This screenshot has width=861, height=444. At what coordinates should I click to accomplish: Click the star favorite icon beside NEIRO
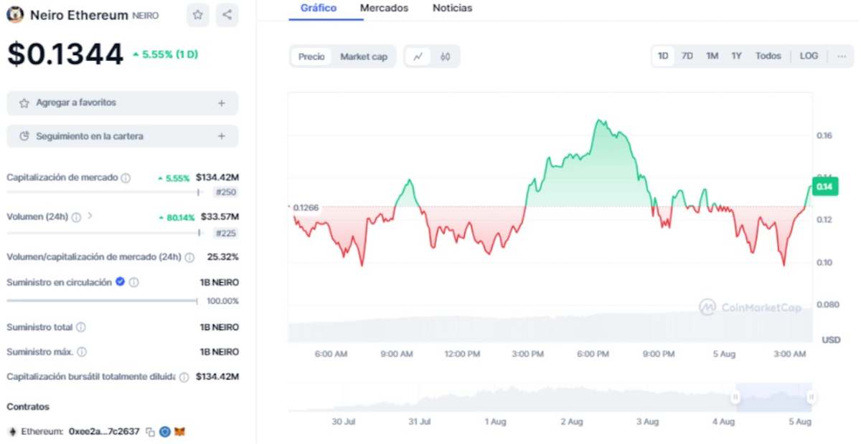click(x=197, y=15)
